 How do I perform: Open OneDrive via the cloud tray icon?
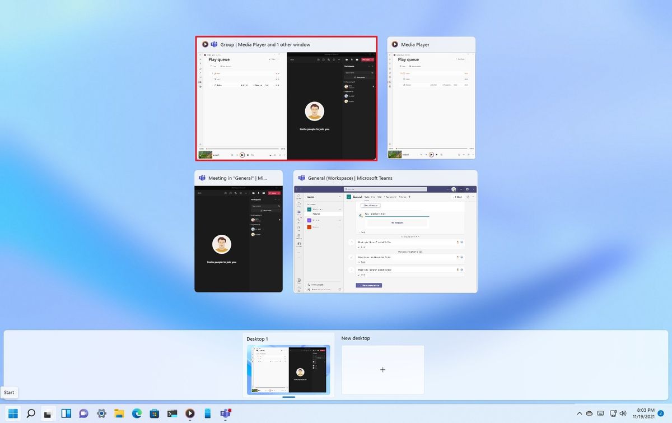(590, 413)
